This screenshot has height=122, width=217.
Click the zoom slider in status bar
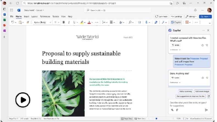pyautogui.click(x=157, y=118)
